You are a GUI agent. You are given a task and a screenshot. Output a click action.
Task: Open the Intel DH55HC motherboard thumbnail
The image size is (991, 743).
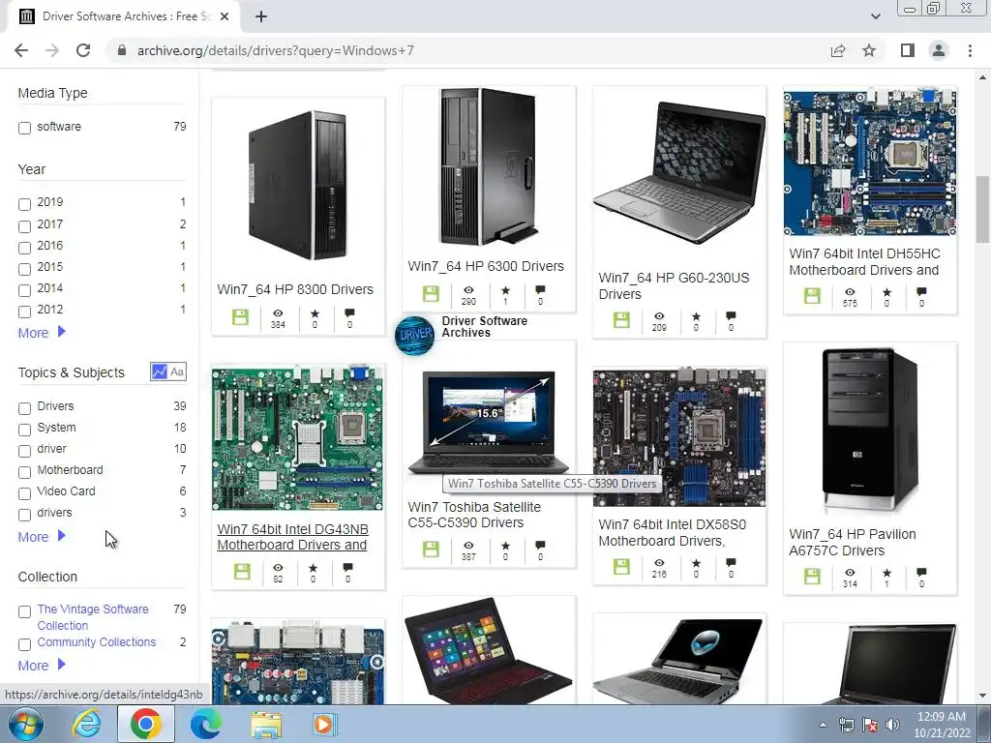click(x=870, y=163)
